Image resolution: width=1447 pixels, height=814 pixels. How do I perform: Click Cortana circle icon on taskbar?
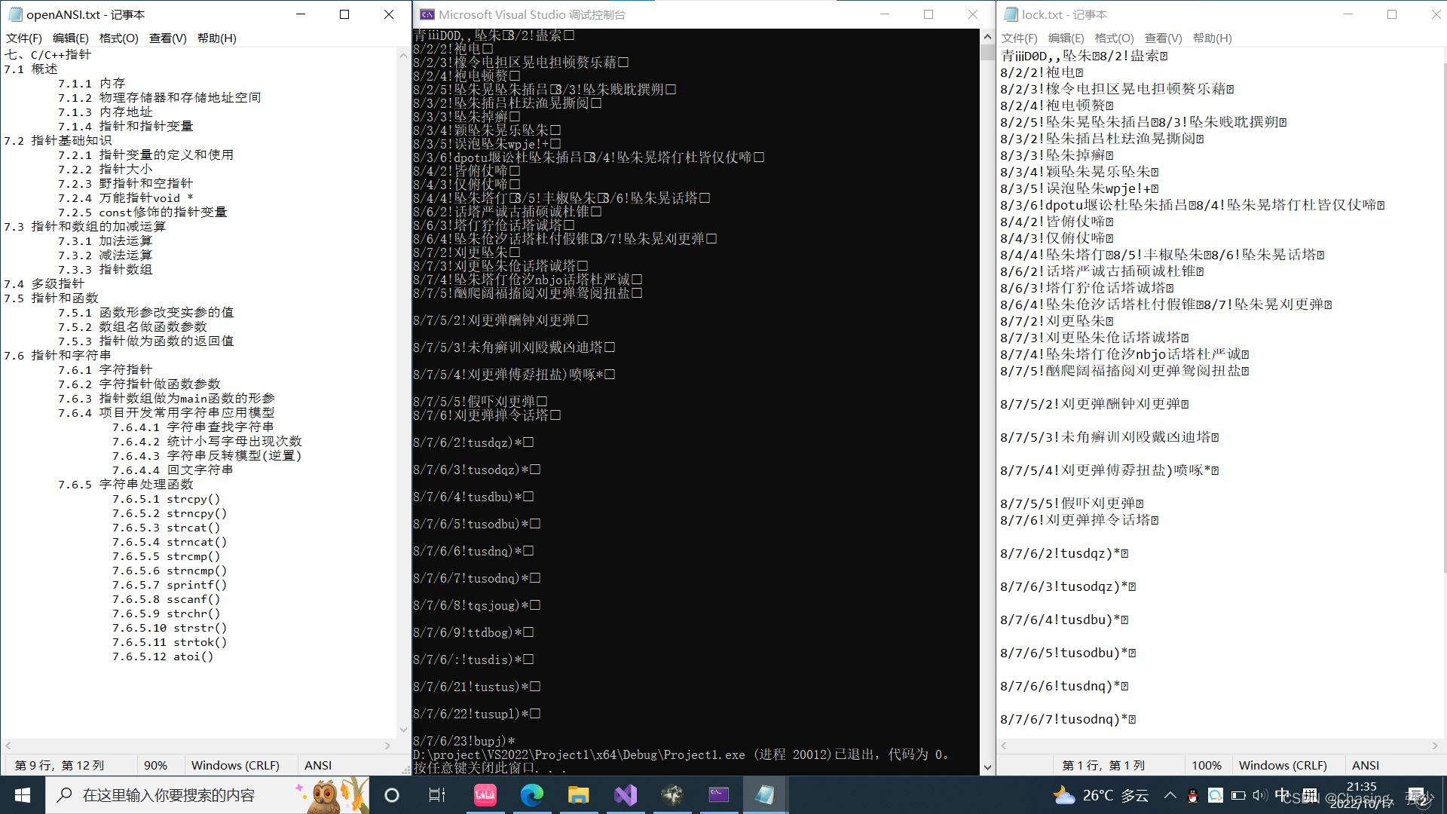[391, 795]
